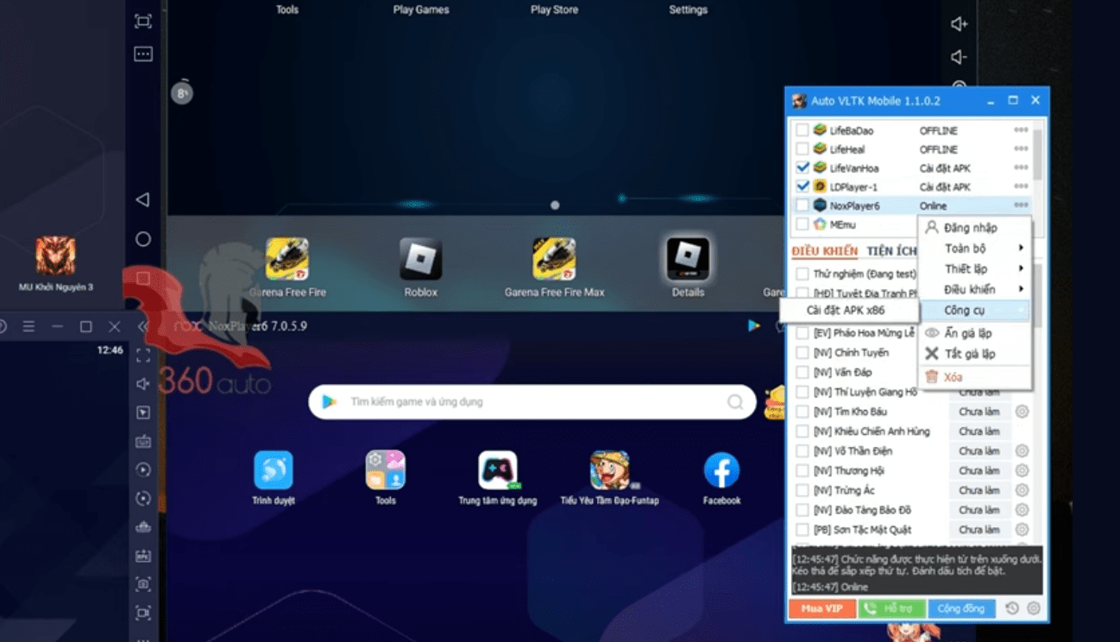Uncheck the LifeVanHoa emulator checkbox
This screenshot has height=642, width=1120.
click(x=802, y=167)
